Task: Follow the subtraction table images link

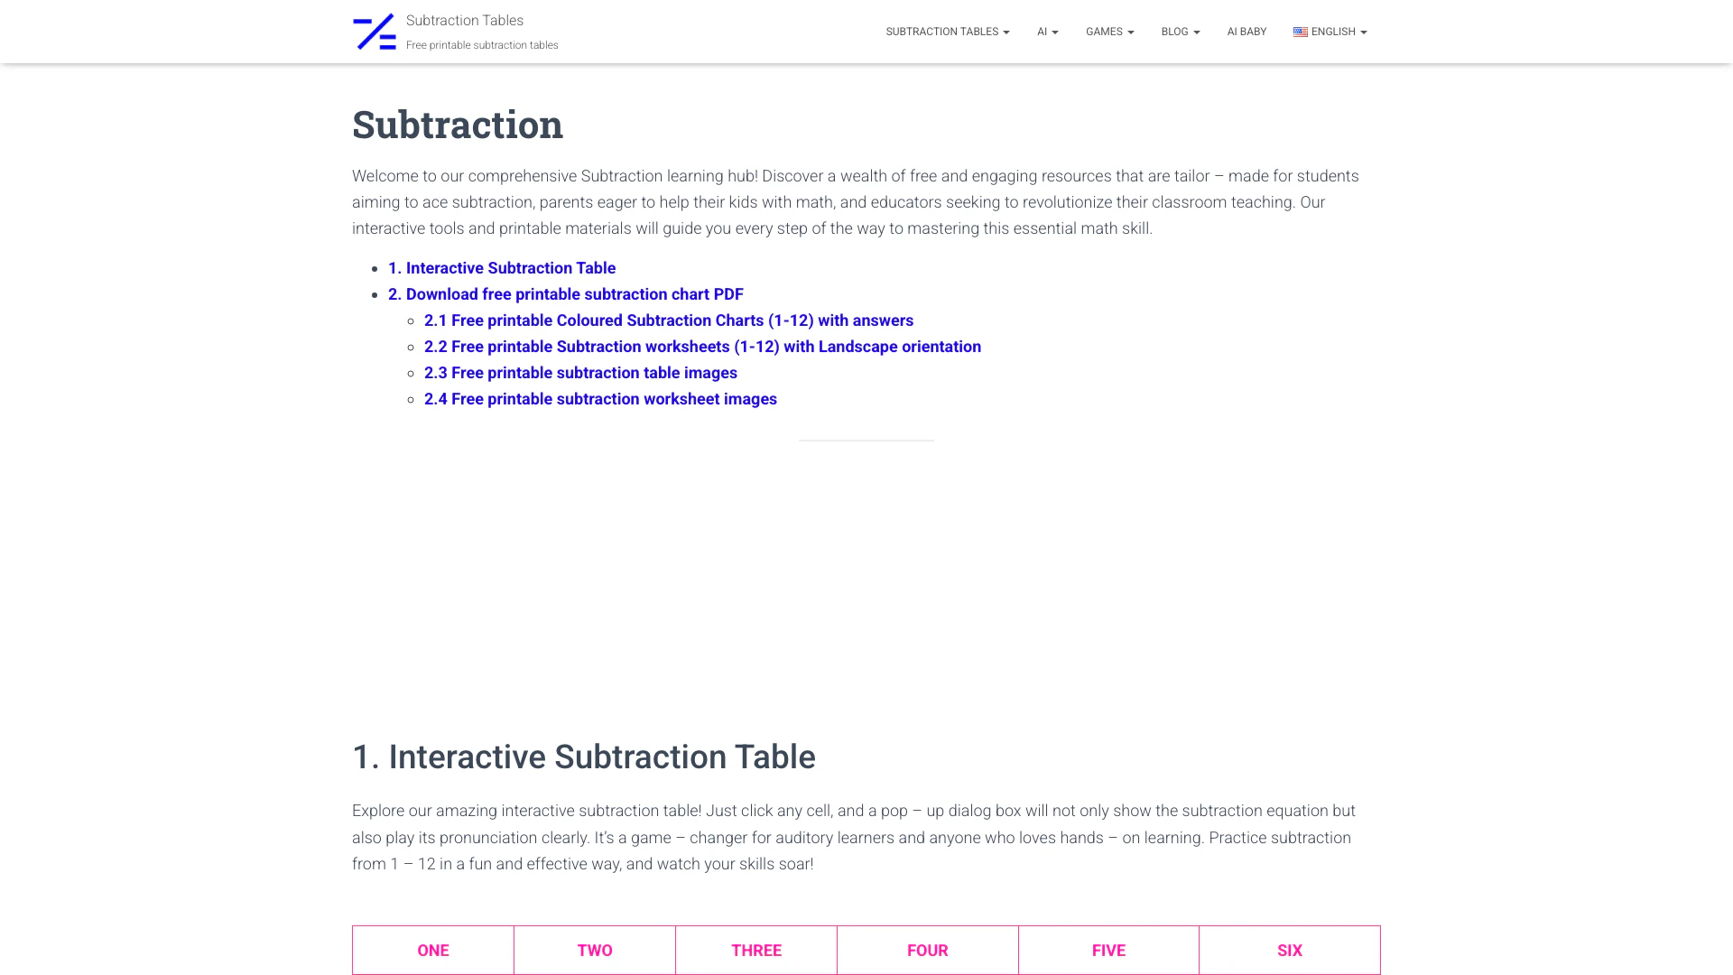Action: point(580,373)
